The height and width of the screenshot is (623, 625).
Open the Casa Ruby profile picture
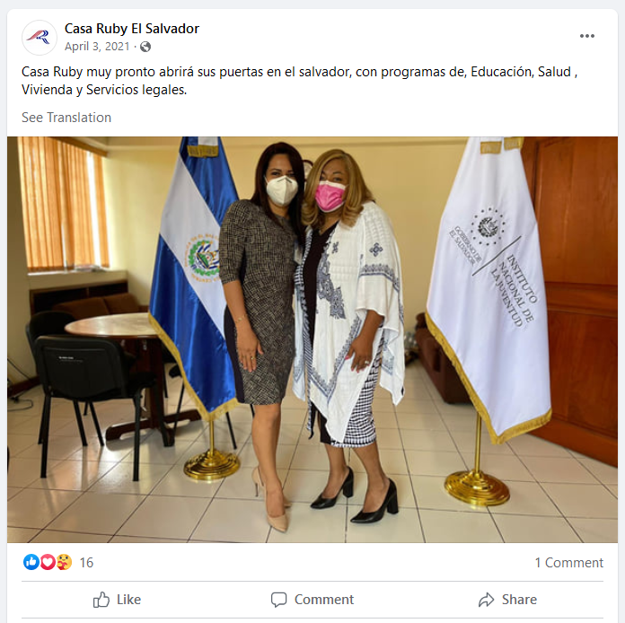pos(40,37)
